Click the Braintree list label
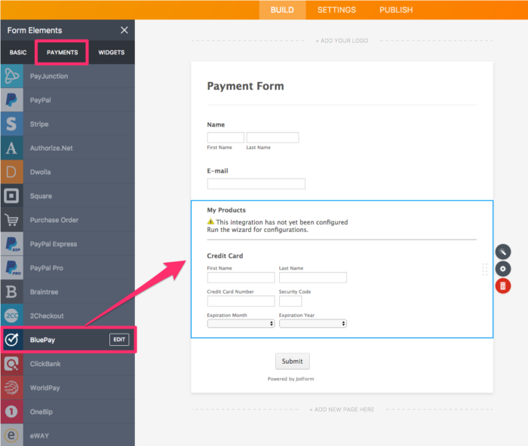528x446 pixels. (44, 292)
